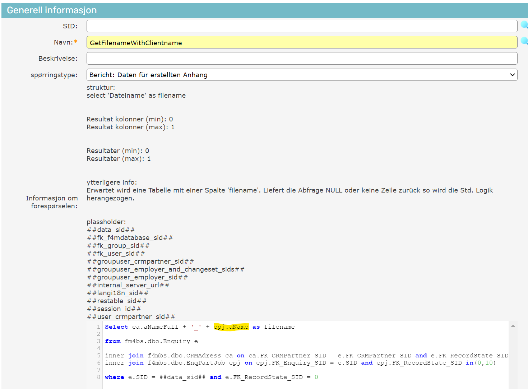Place cursor on the 'from fm4bs.dbo.Enquiry e' line
The width and height of the screenshot is (528, 389).
(151, 341)
